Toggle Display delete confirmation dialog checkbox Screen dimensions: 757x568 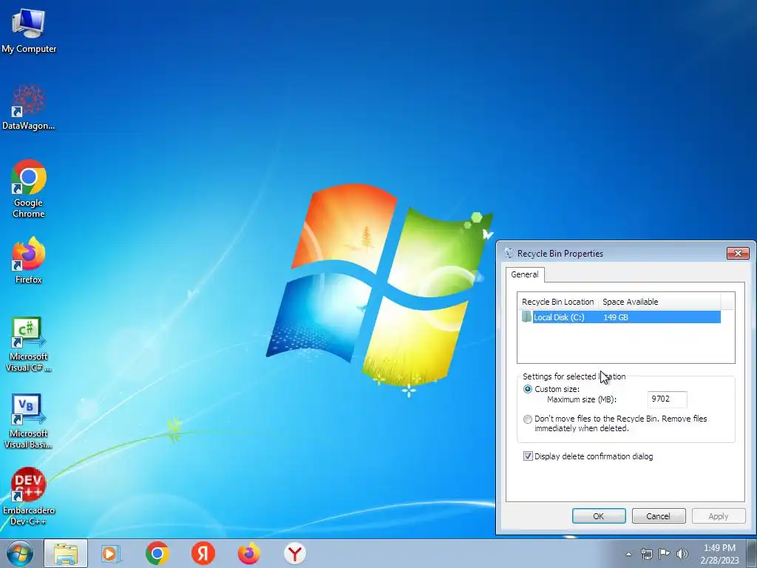(528, 456)
